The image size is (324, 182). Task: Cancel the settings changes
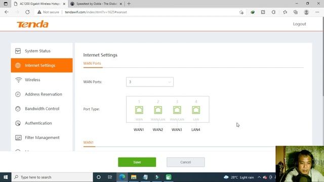point(186,162)
